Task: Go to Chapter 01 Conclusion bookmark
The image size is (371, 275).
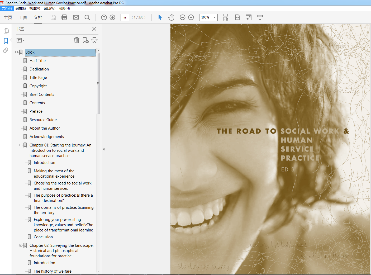Action: point(43,237)
